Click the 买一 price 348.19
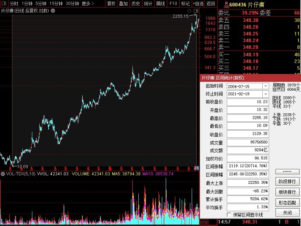This screenshot has width=301, height=226. [251, 55]
